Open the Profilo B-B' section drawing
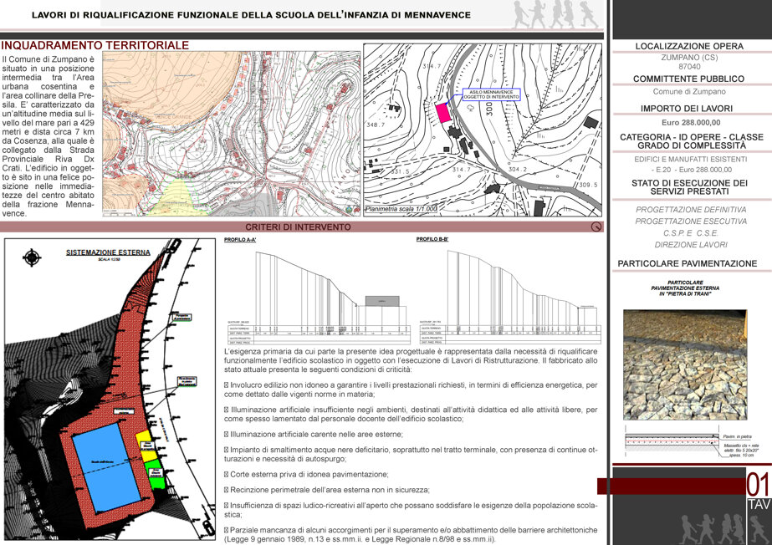Image resolution: width=772 pixels, height=545 pixels. (510, 293)
